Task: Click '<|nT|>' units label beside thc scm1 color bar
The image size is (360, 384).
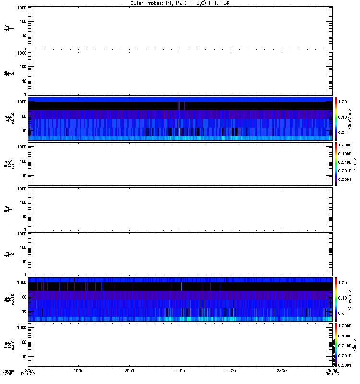Action: (x=354, y=345)
